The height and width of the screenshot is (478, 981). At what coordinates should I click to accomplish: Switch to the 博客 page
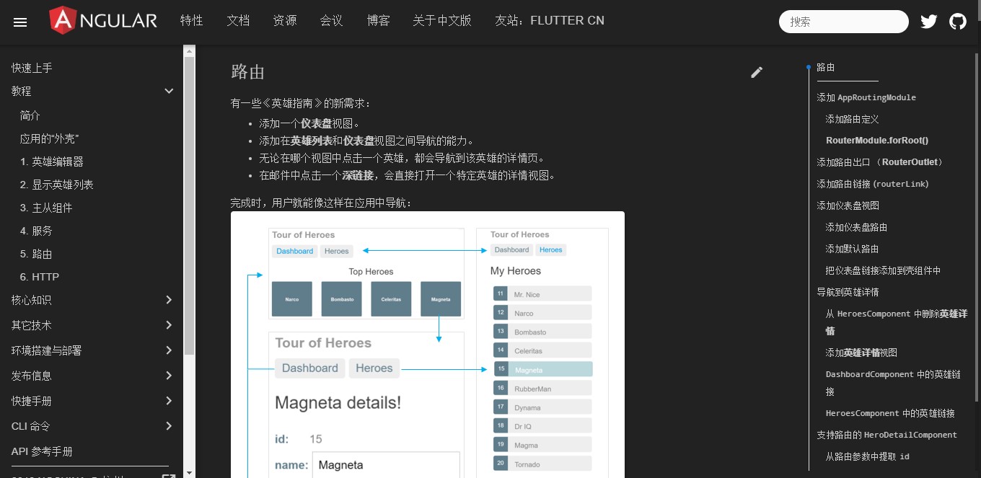pos(378,21)
